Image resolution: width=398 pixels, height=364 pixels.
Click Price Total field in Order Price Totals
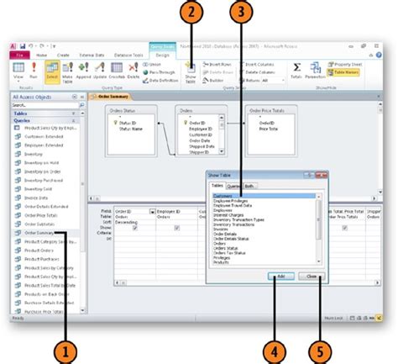pyautogui.click(x=268, y=129)
